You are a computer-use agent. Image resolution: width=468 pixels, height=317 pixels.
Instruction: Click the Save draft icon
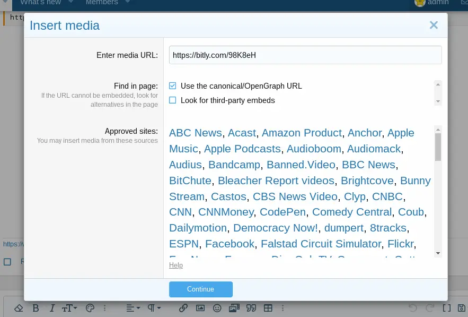click(x=462, y=308)
